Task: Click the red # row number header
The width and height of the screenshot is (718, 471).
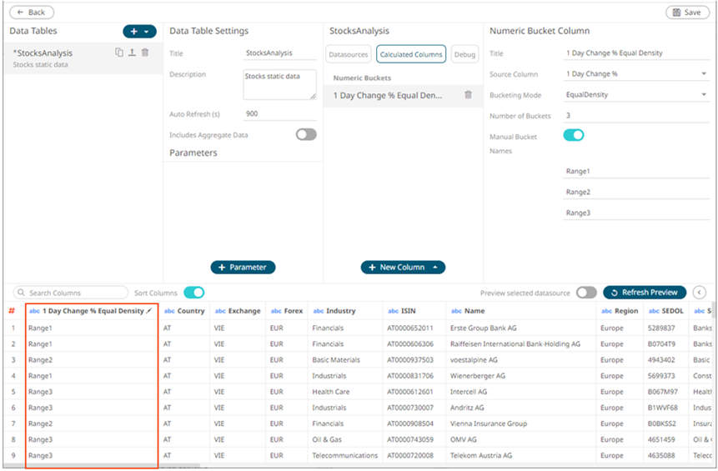Action: (x=12, y=311)
